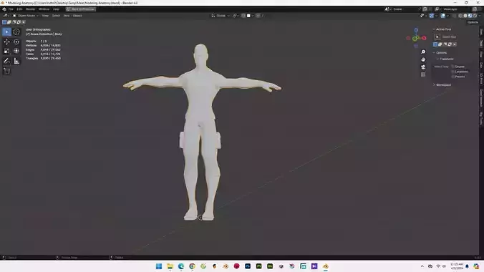
Task: Switch to rendered viewport shading
Action: [x=475, y=16]
